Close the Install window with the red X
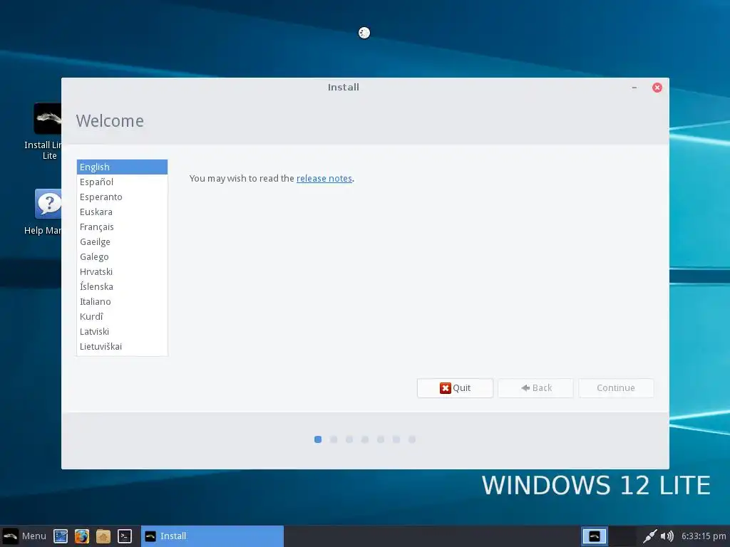This screenshot has width=730, height=547. tap(657, 88)
